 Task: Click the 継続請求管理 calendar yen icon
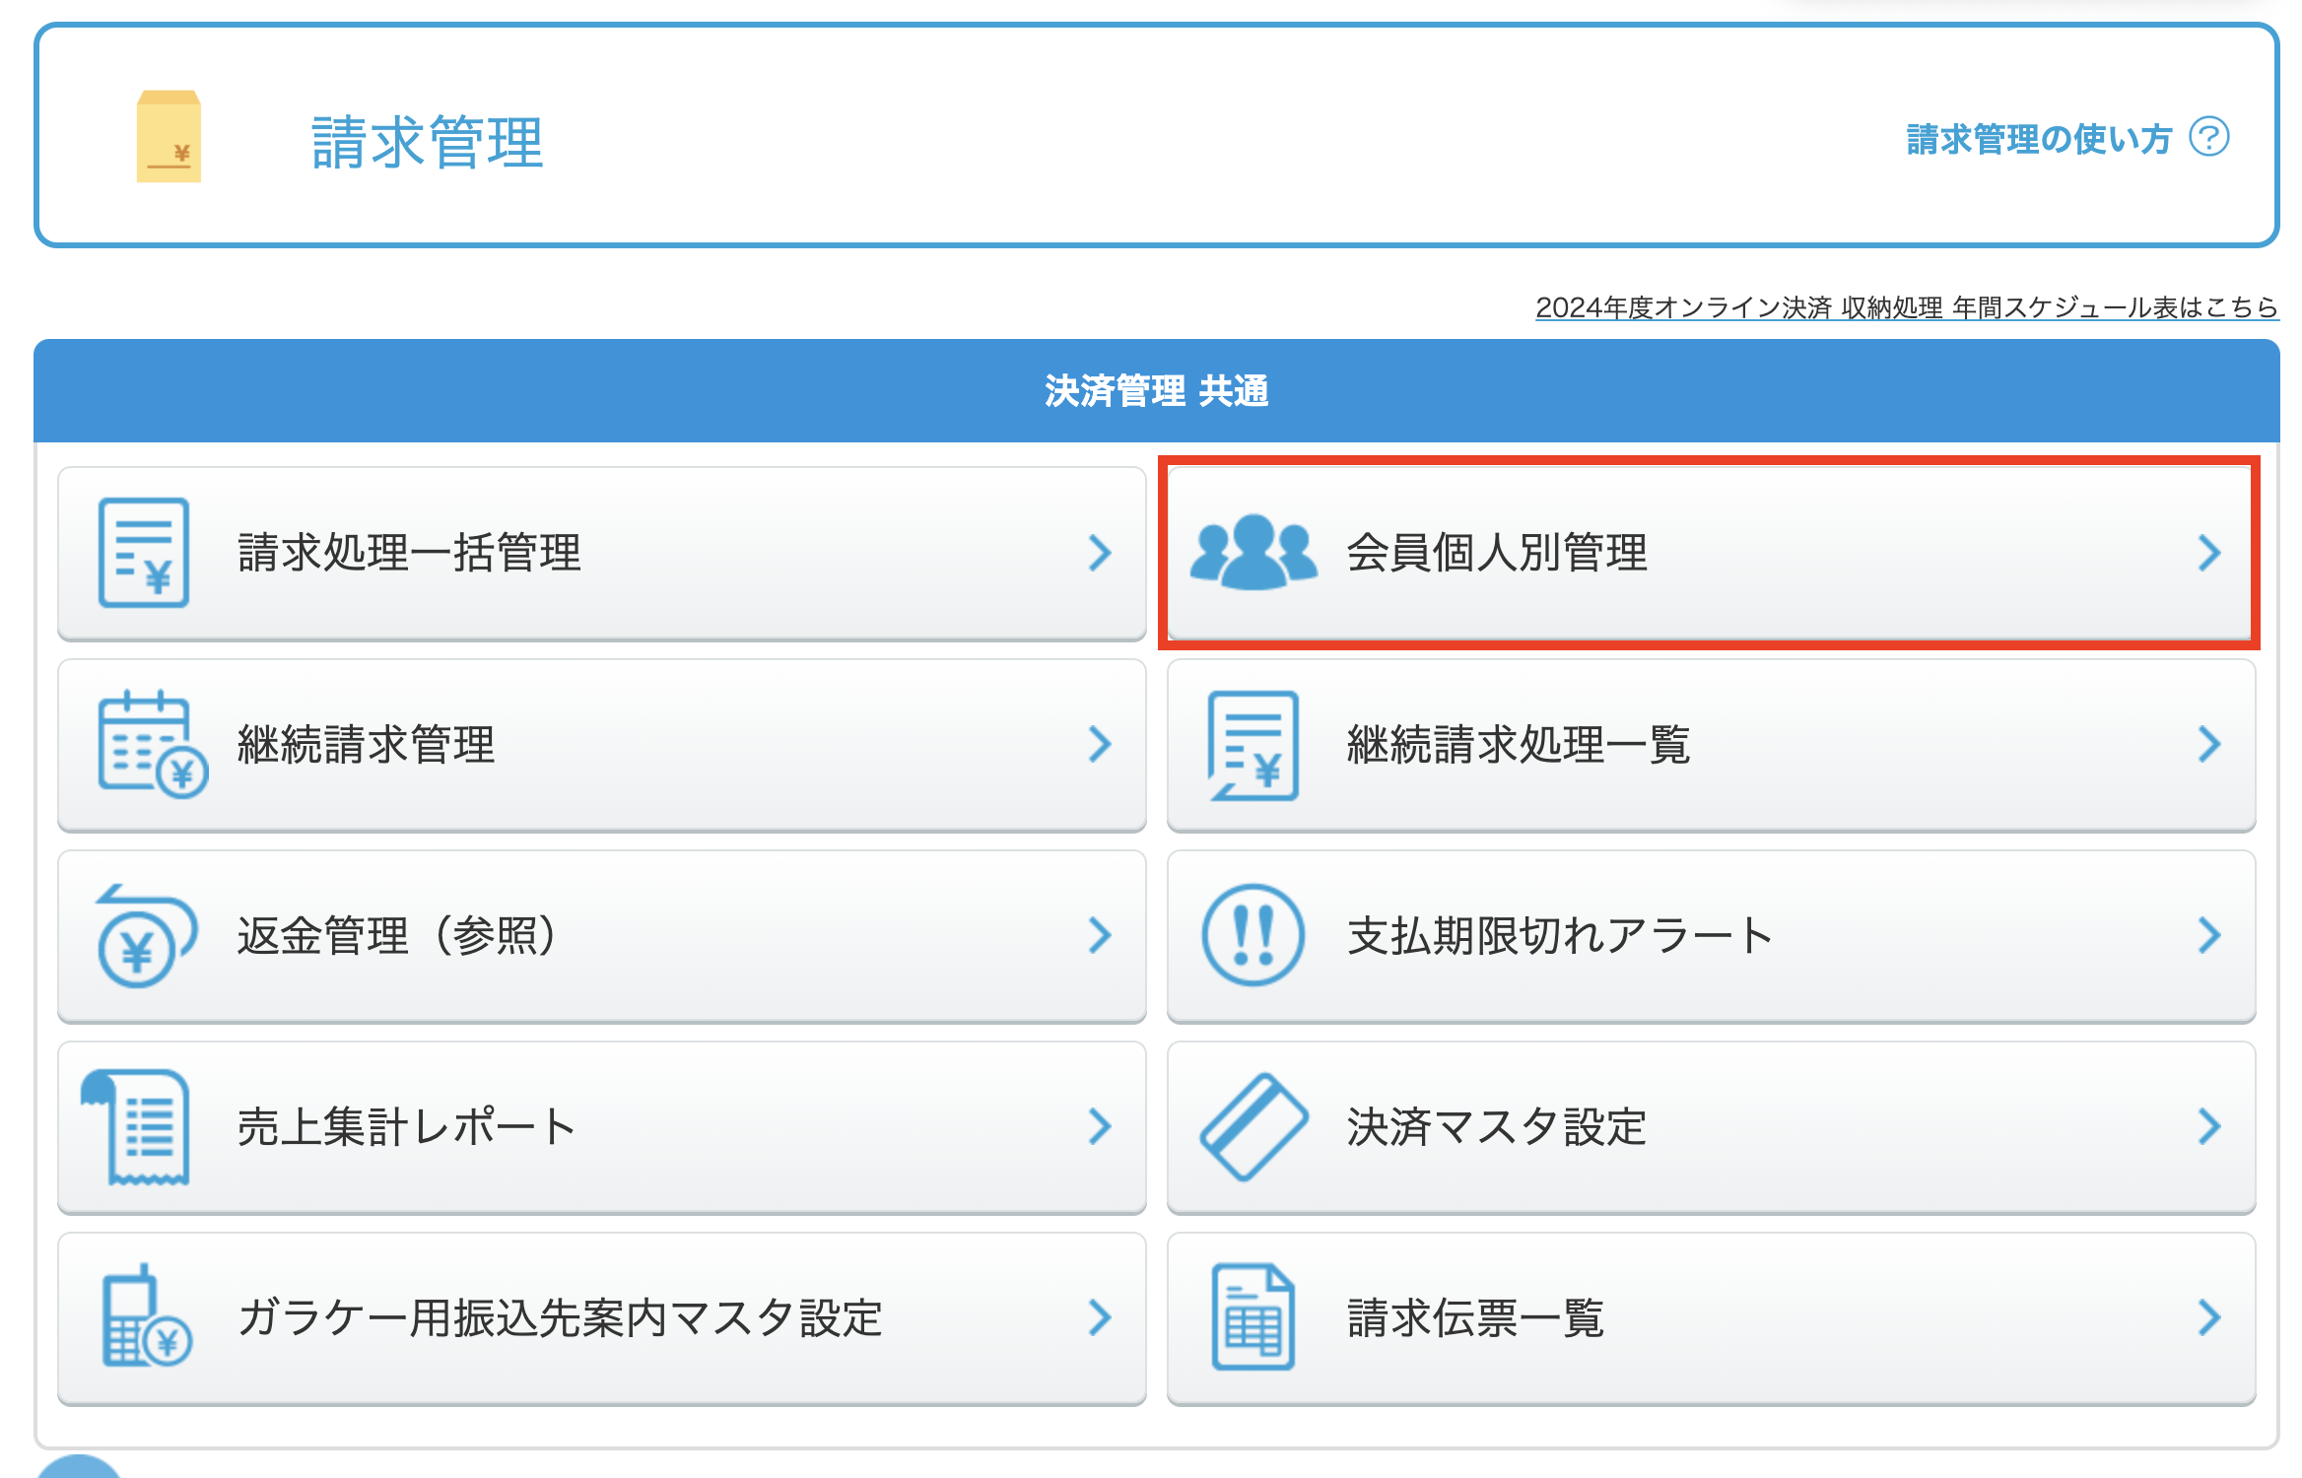click(153, 744)
